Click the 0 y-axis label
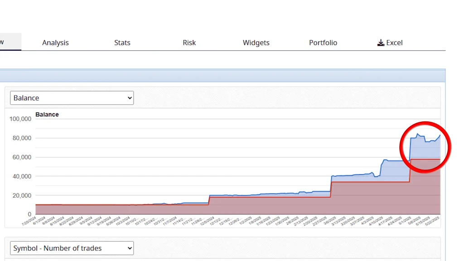 pyautogui.click(x=29, y=214)
